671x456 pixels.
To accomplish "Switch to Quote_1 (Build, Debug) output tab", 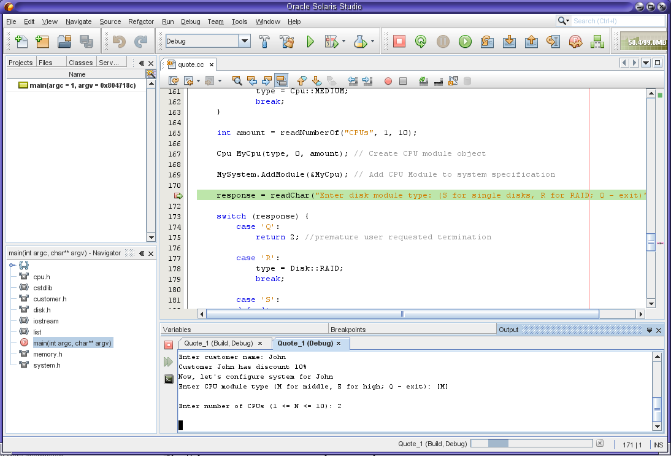I will (x=218, y=343).
